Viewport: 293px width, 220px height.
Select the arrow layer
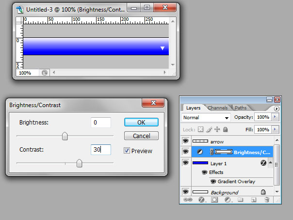click(x=232, y=141)
